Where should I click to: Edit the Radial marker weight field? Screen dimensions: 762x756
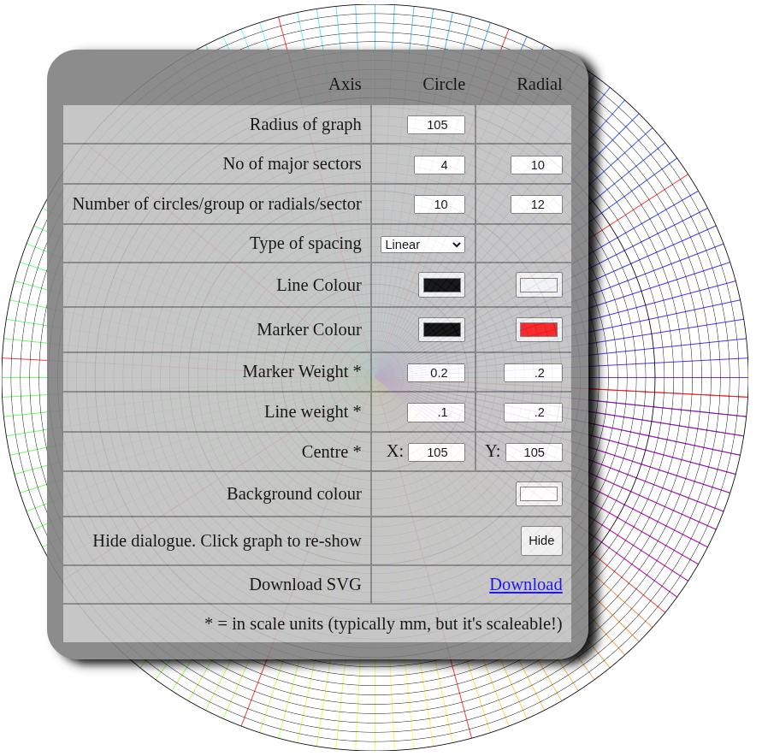tap(533, 373)
